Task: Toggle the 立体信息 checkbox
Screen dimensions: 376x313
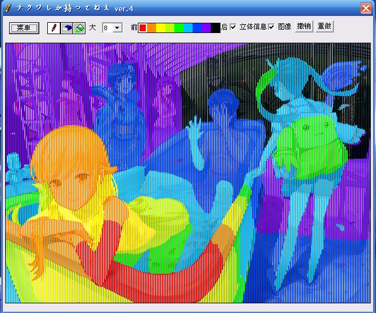Action: pos(233,27)
